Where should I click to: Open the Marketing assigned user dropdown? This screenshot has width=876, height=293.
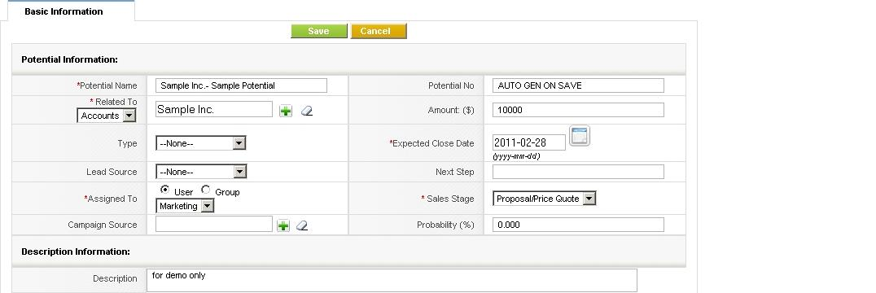[x=184, y=206]
